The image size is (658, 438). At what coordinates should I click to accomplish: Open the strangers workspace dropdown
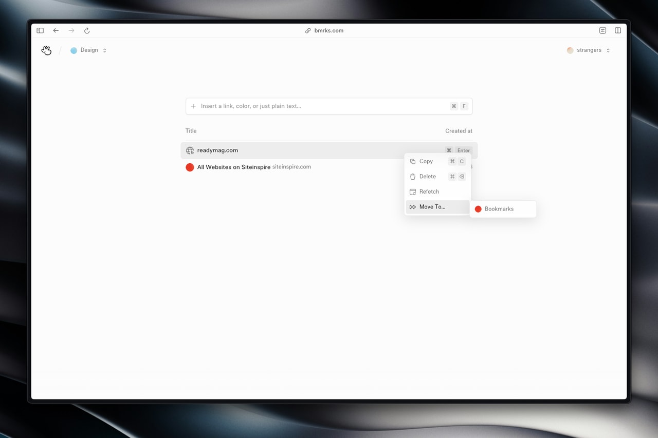608,50
